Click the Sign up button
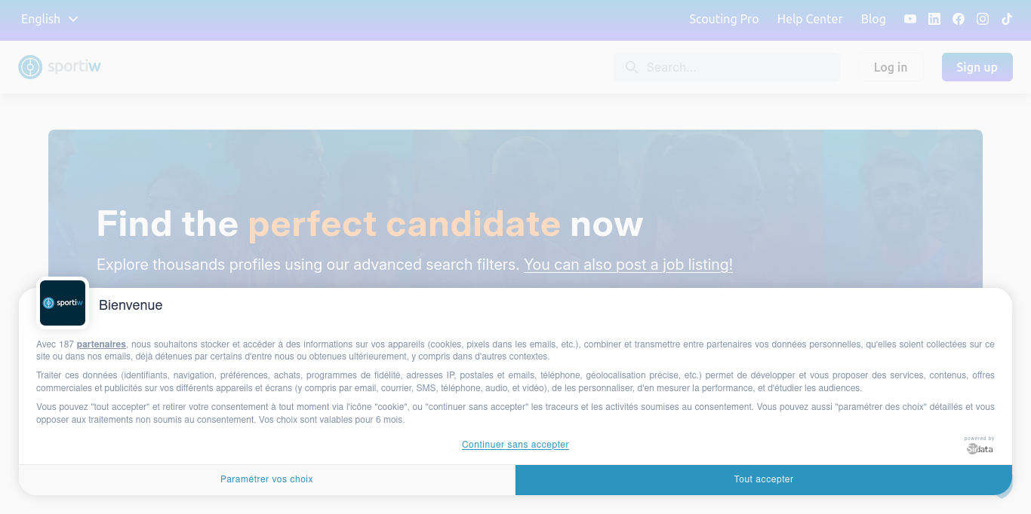Image resolution: width=1031 pixels, height=514 pixels. coord(977,67)
